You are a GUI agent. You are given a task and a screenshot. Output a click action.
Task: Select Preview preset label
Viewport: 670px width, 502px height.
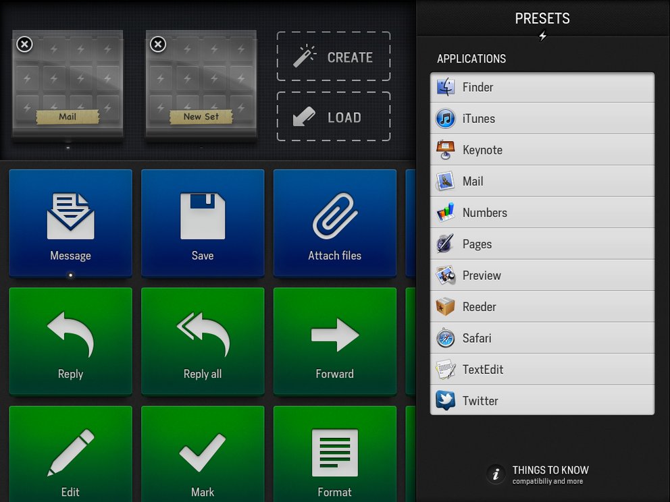click(x=482, y=275)
